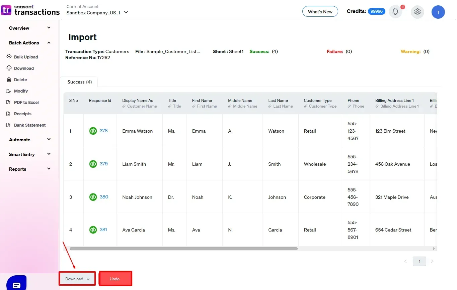457x290 pixels.
Task: Click the Display Name As column header
Action: (138, 101)
